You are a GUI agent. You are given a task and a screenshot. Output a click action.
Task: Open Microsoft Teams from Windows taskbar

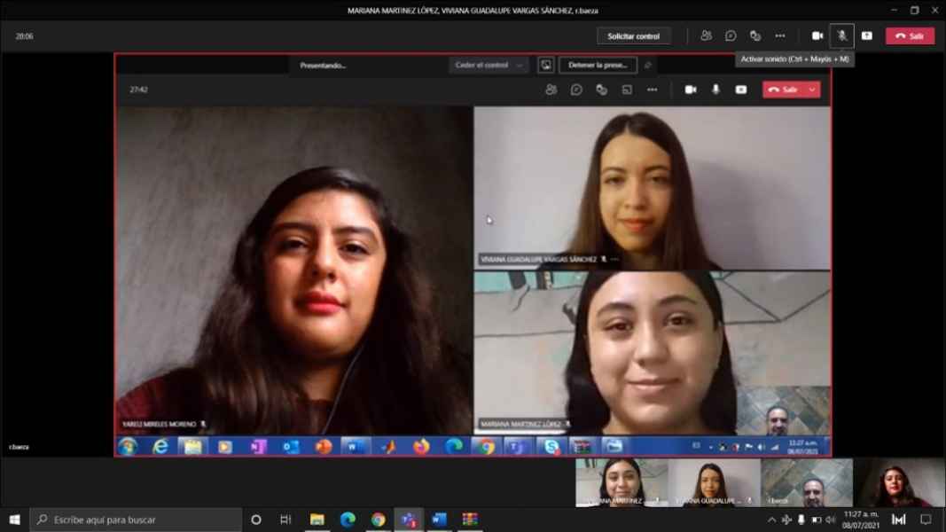[409, 520]
